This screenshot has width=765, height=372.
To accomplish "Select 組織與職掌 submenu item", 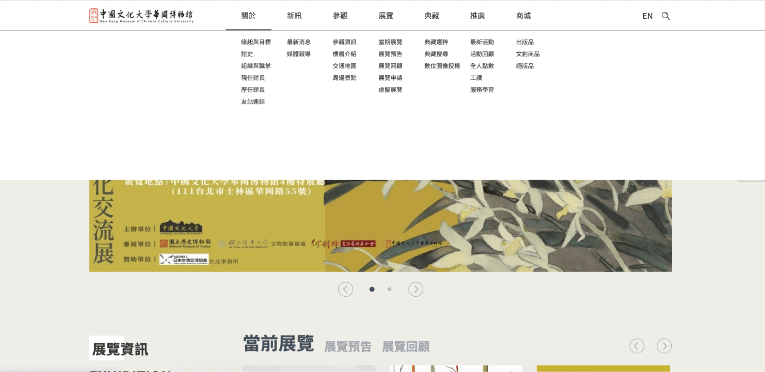I will pyautogui.click(x=256, y=66).
